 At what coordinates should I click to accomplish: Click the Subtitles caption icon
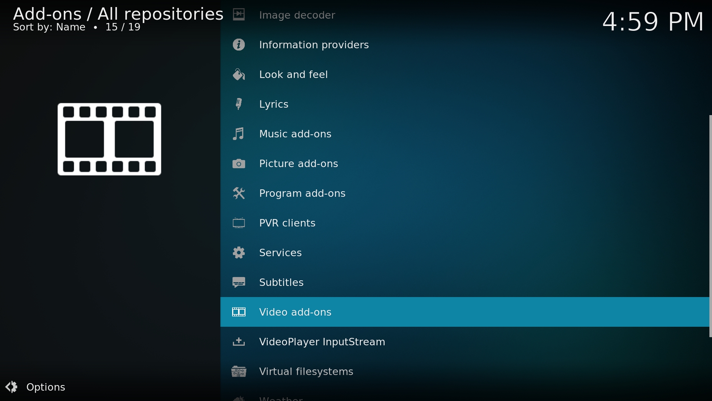tap(239, 283)
